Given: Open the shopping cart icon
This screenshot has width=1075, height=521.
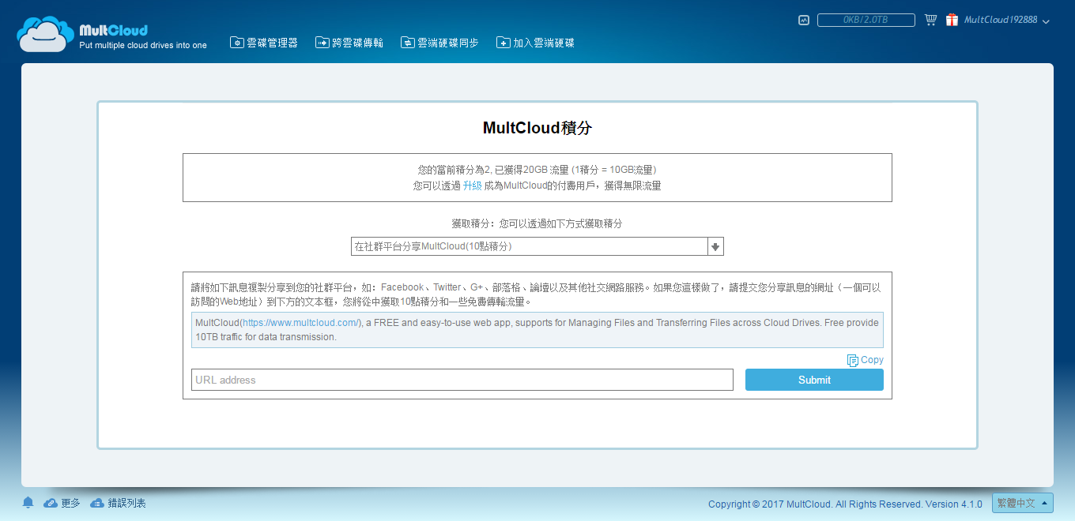Looking at the screenshot, I should (x=930, y=20).
